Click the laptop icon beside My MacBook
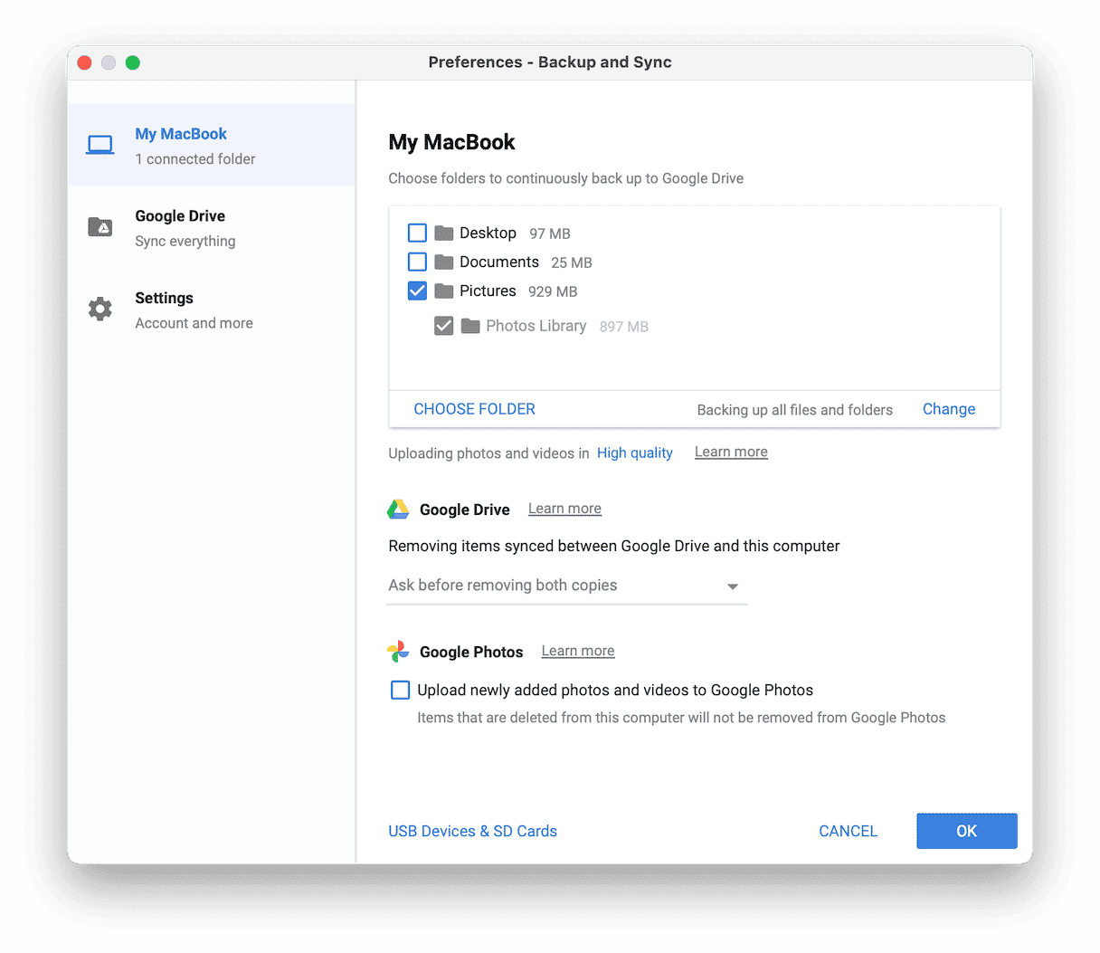Screen dimensions: 1100x953 pos(100,146)
